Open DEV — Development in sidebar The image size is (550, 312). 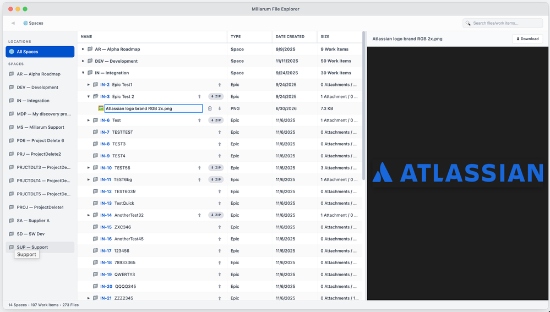(40, 87)
